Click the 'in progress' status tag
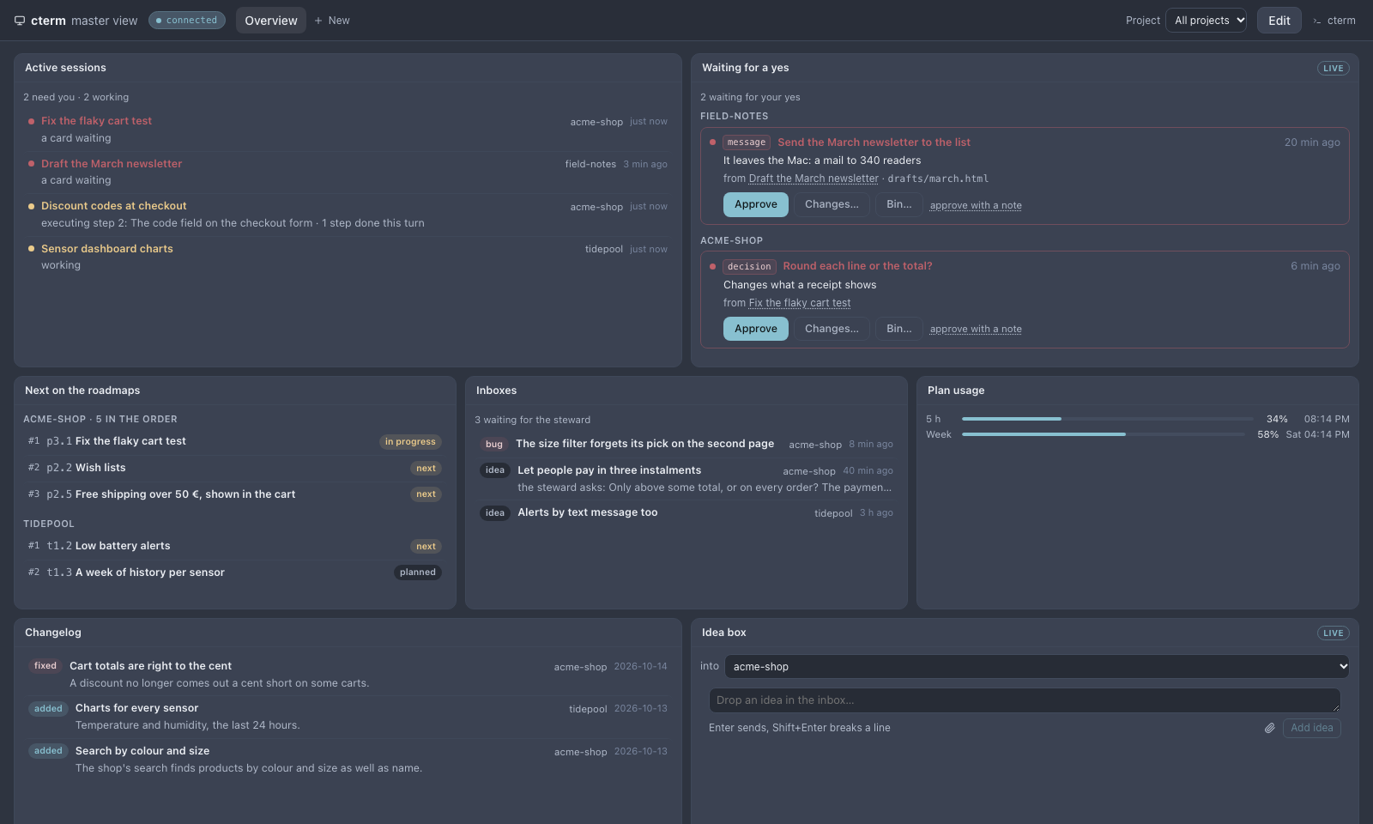Image resolution: width=1373 pixels, height=824 pixels. pos(410,442)
